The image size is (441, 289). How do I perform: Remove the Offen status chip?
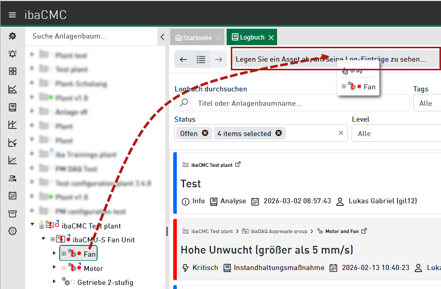coord(205,133)
